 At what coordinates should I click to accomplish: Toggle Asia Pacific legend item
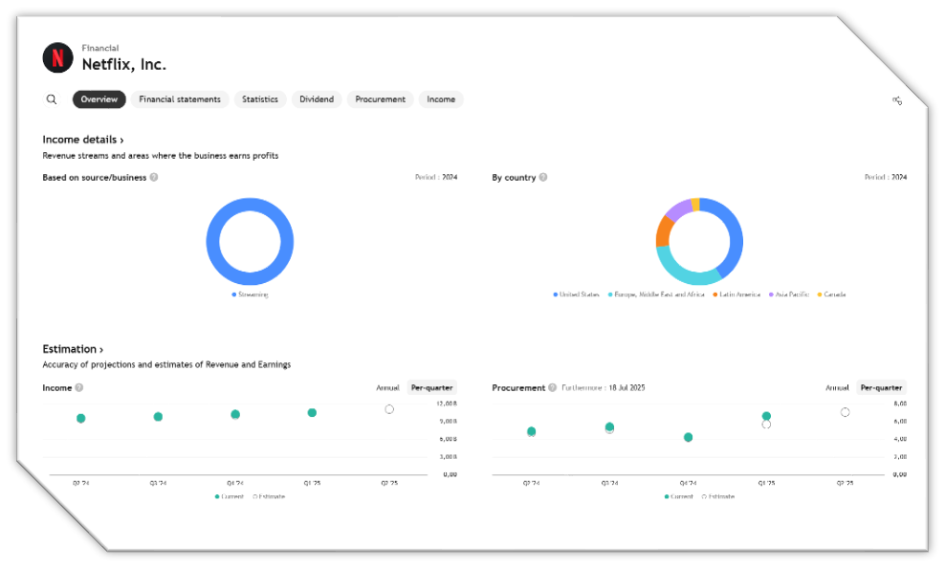click(x=789, y=295)
